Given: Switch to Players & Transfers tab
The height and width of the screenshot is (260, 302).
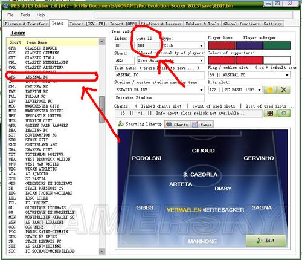Looking at the screenshot, I should coord(26,24).
